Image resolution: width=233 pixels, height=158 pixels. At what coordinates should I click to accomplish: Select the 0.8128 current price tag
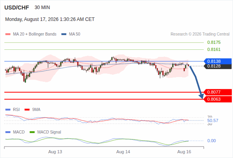tap(218, 66)
